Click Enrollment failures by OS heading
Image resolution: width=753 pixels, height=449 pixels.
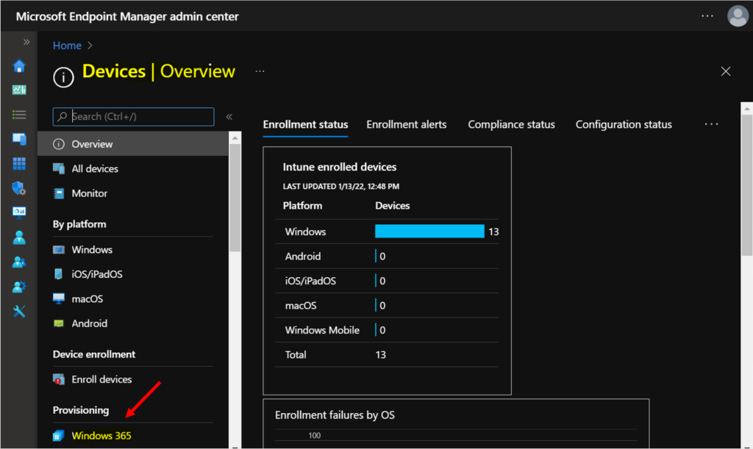(335, 415)
